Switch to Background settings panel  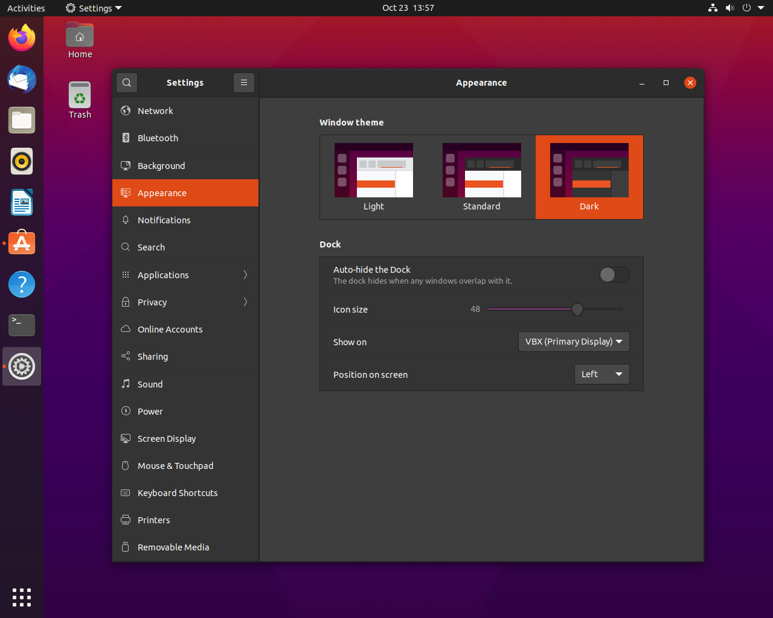(x=185, y=165)
